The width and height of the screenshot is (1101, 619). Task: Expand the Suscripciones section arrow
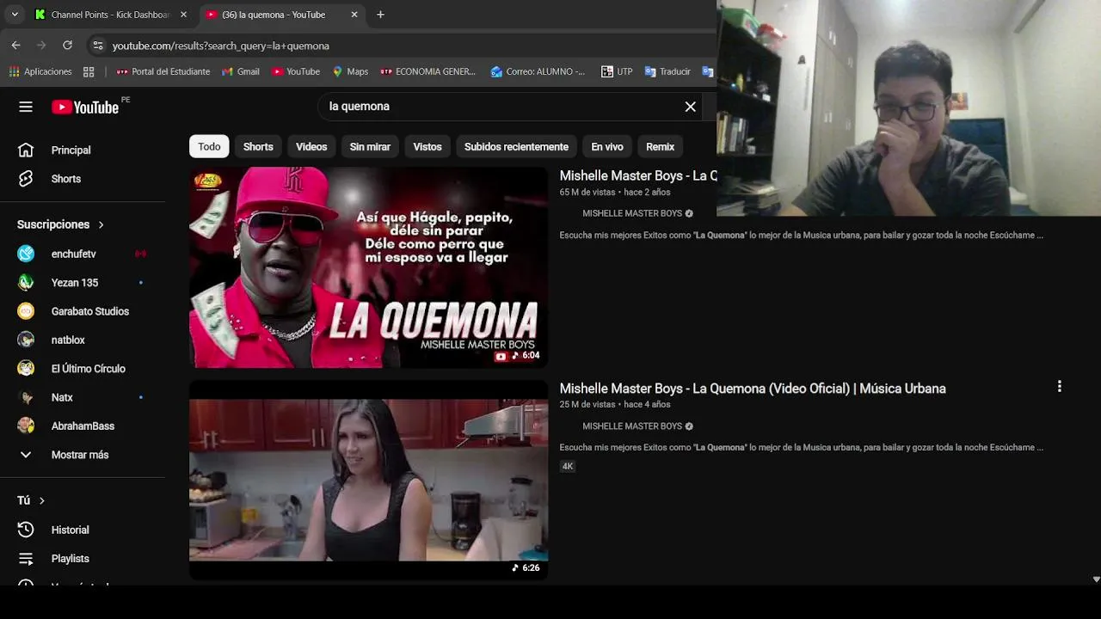pos(101,224)
